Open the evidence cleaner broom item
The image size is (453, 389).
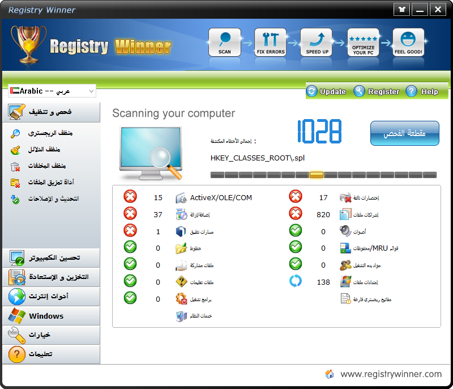pyautogui.click(x=36, y=150)
